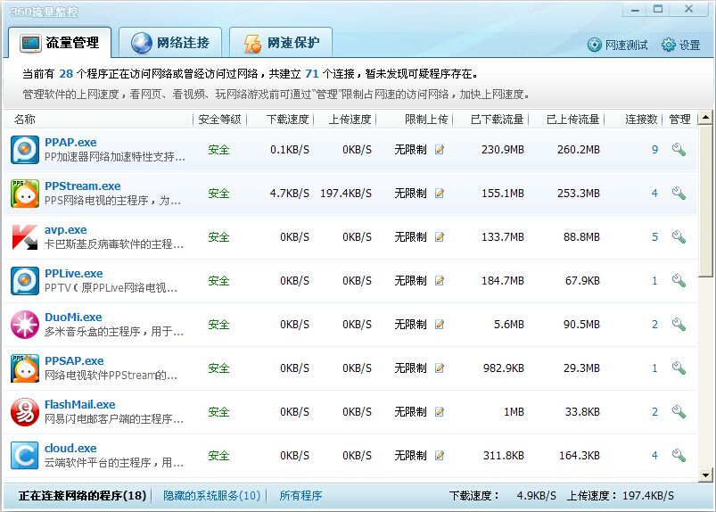Image resolution: width=716 pixels, height=512 pixels.
Task: Show 正在连接网络的程序(18) list
Action: pyautogui.click(x=82, y=496)
